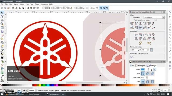The width and height of the screenshot is (172, 96).
Task: Select the Eraser tool
Action: [x=2, y=65]
